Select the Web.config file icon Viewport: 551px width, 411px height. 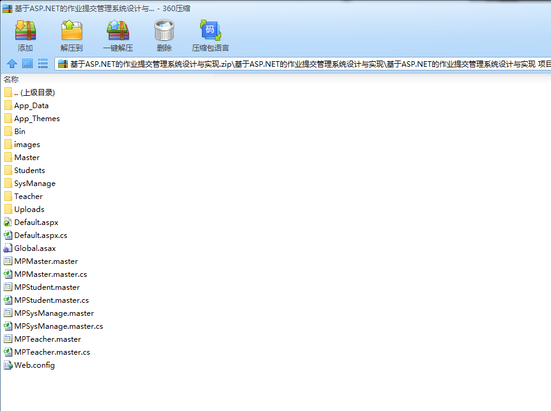[8, 365]
